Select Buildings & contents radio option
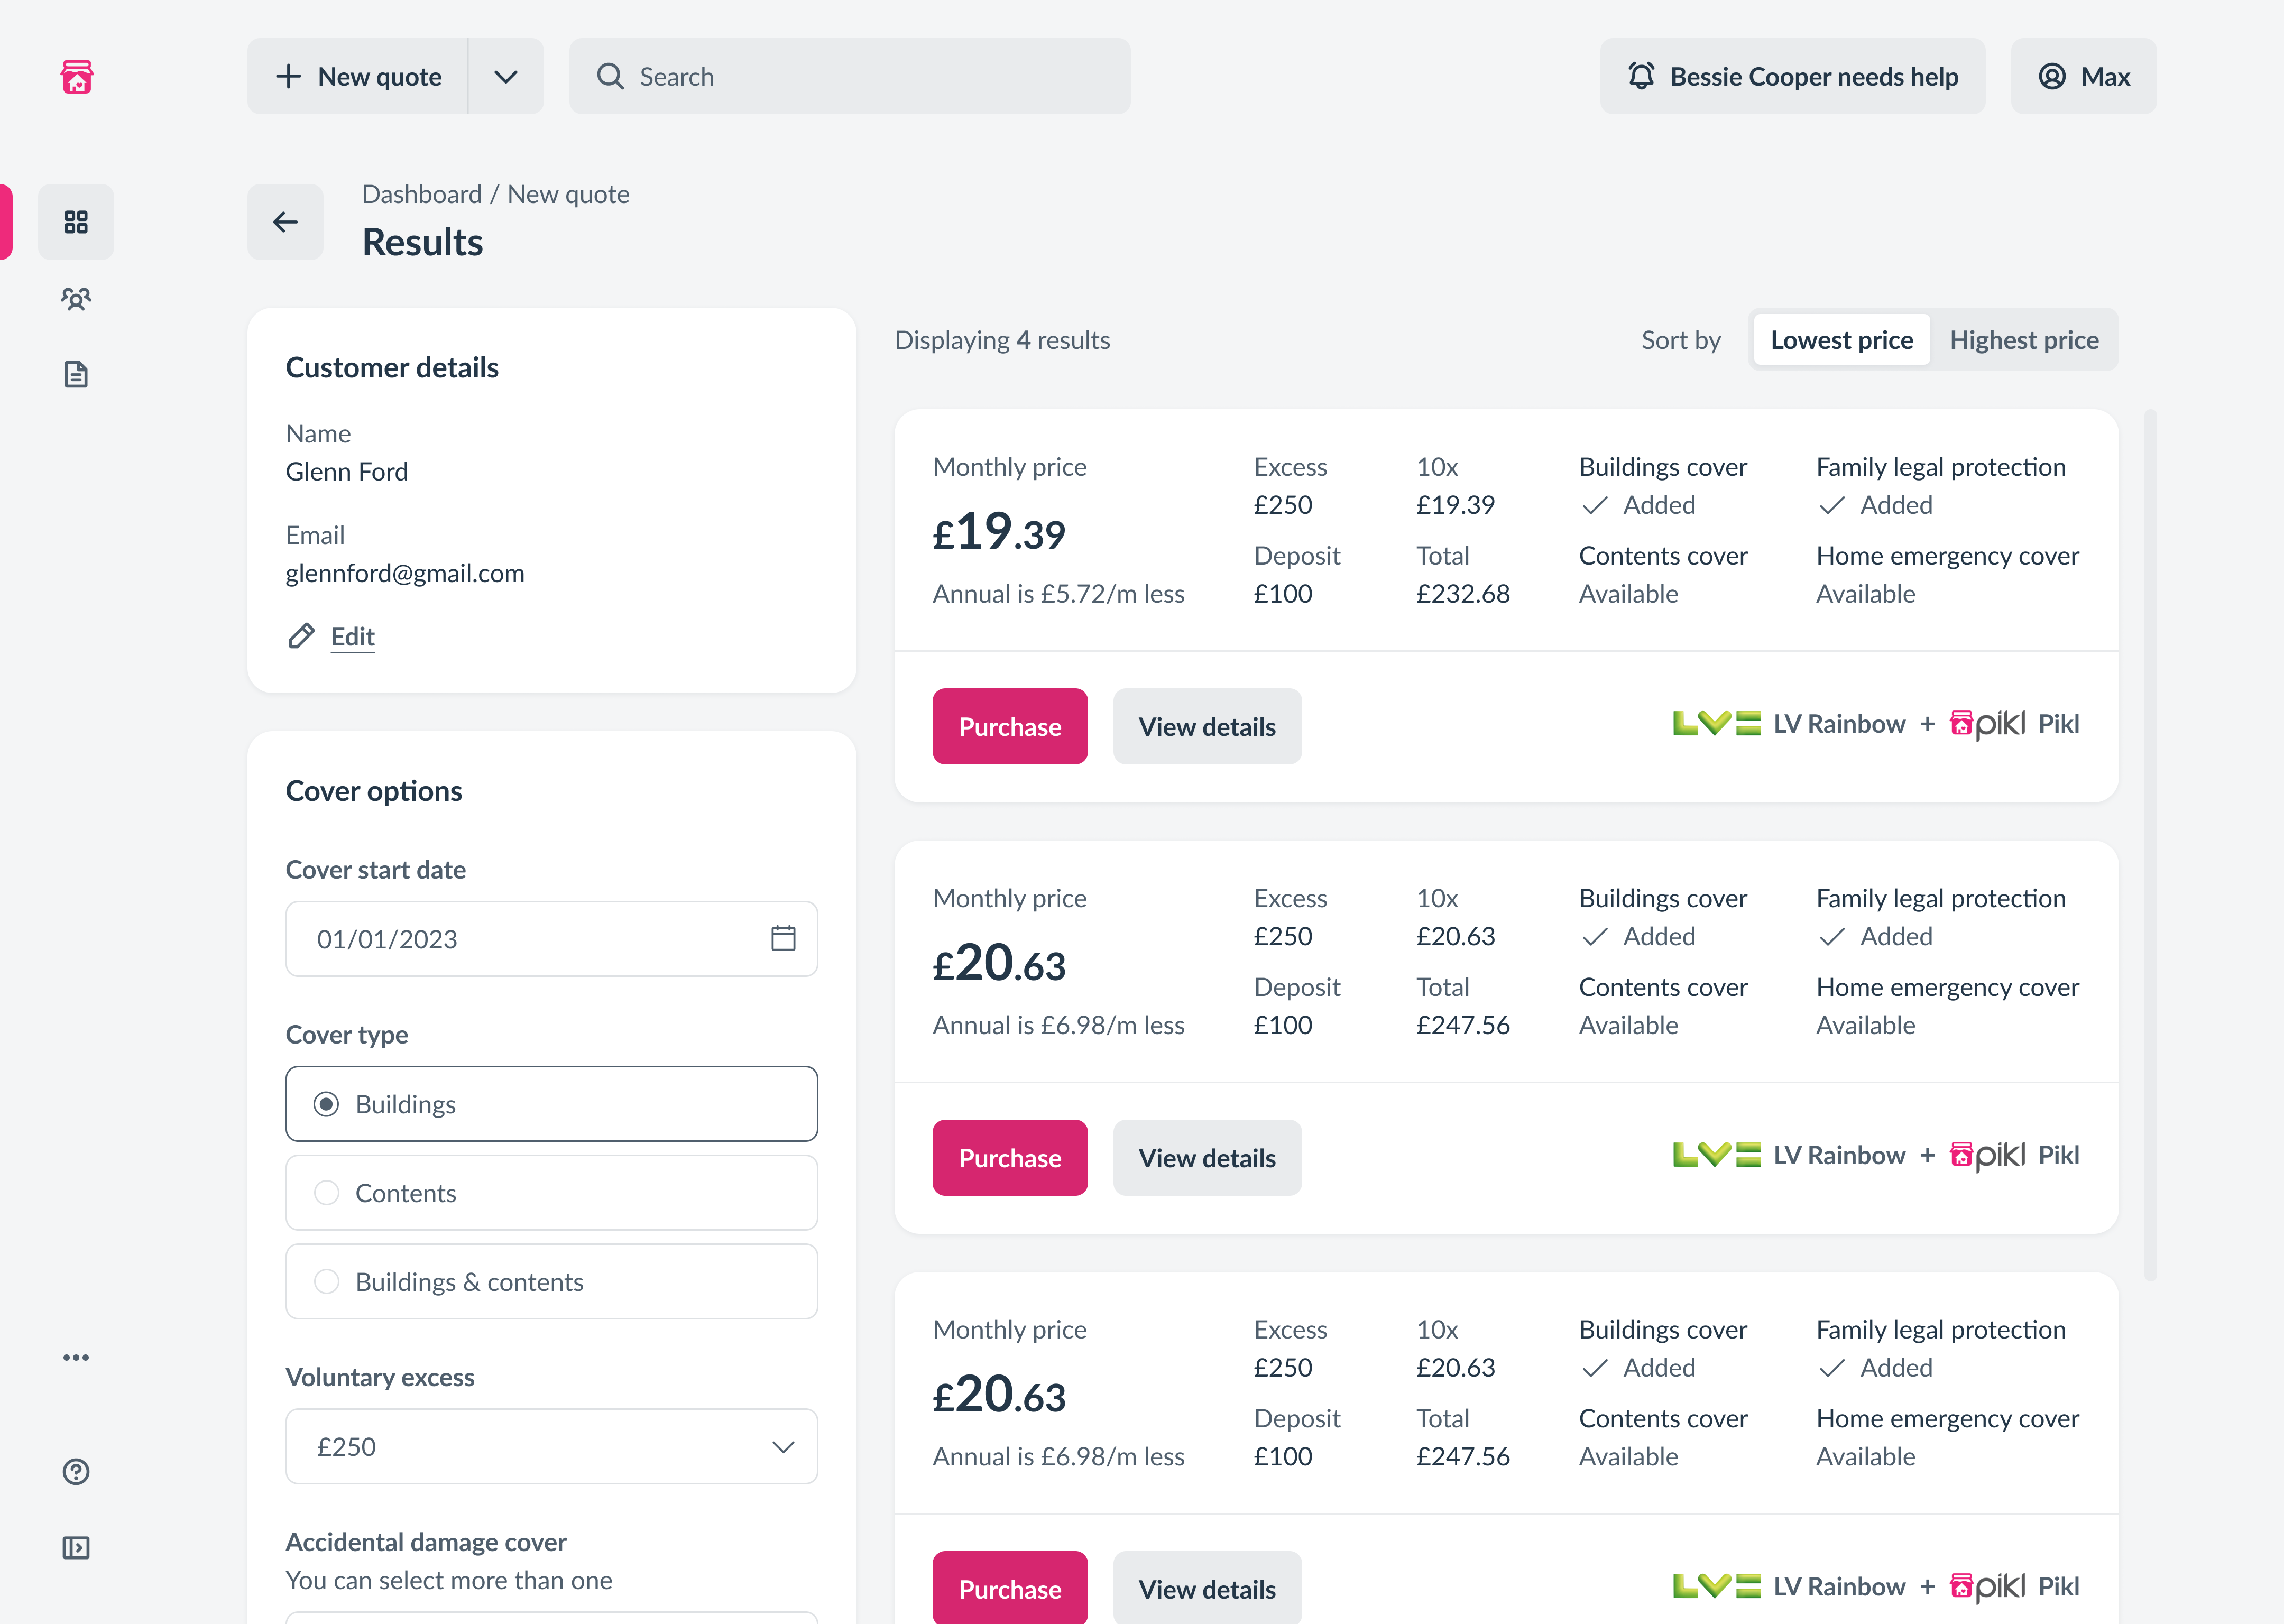Screen dimensions: 2284x1624 pyautogui.click(x=326, y=1282)
